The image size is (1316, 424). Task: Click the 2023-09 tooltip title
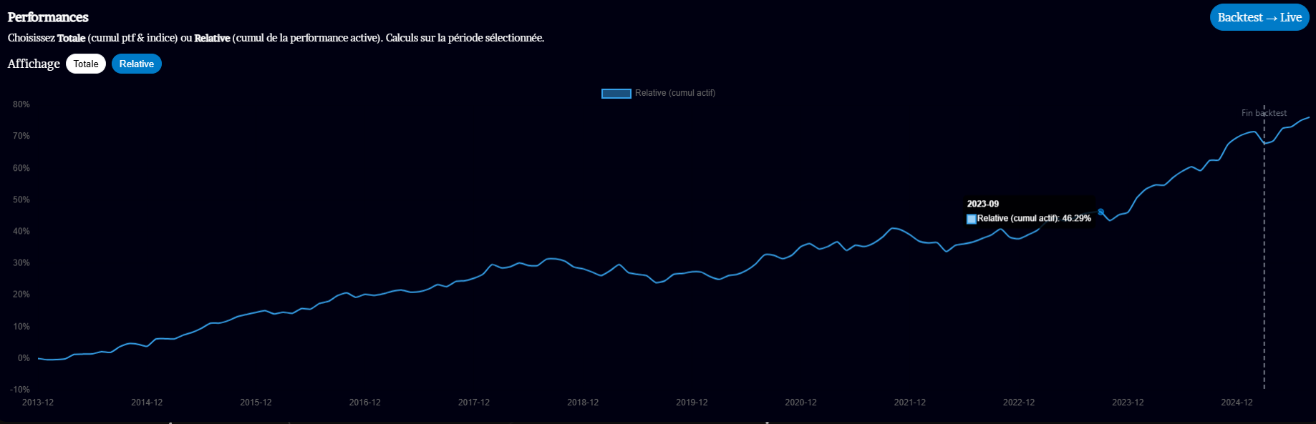point(982,204)
